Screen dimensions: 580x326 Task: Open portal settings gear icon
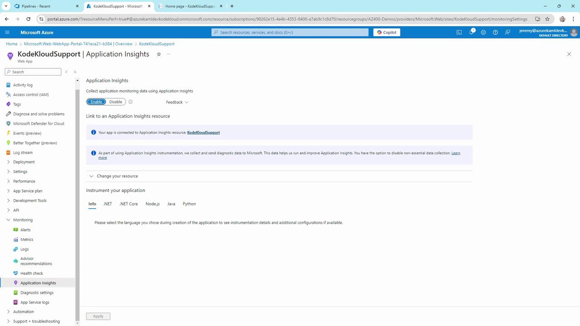pos(483,33)
